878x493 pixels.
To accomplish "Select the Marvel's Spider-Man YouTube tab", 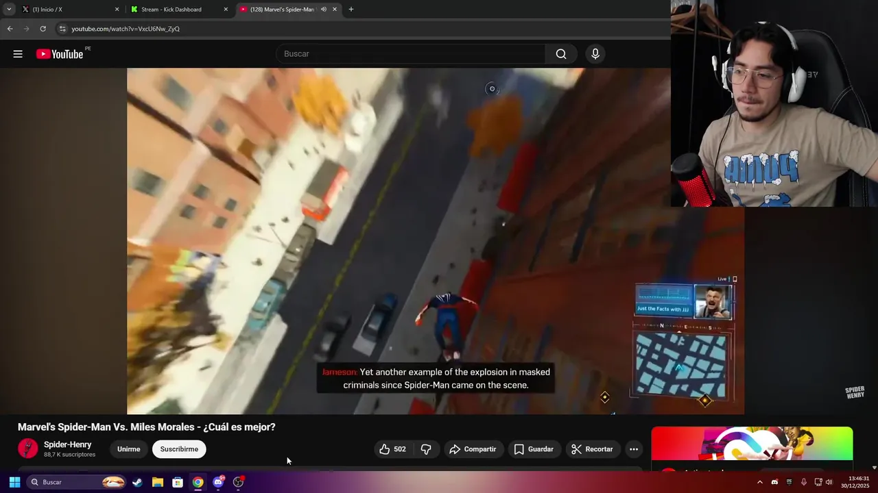I will (x=288, y=10).
